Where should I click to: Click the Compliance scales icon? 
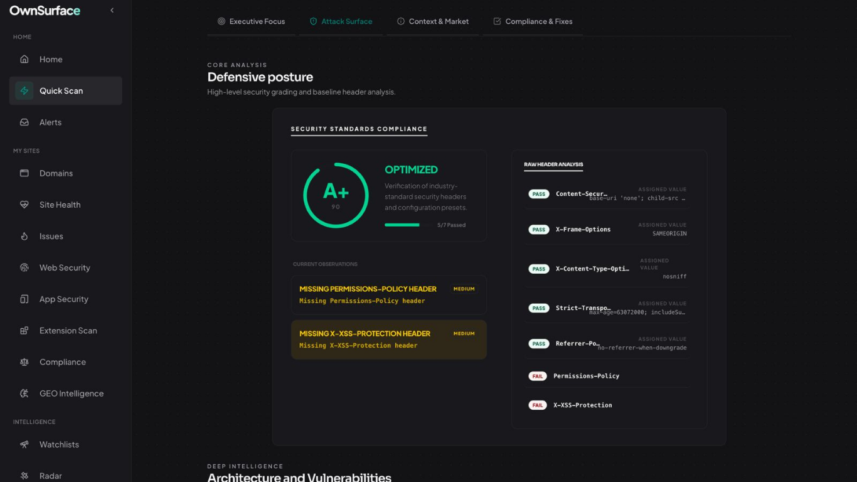pyautogui.click(x=24, y=361)
